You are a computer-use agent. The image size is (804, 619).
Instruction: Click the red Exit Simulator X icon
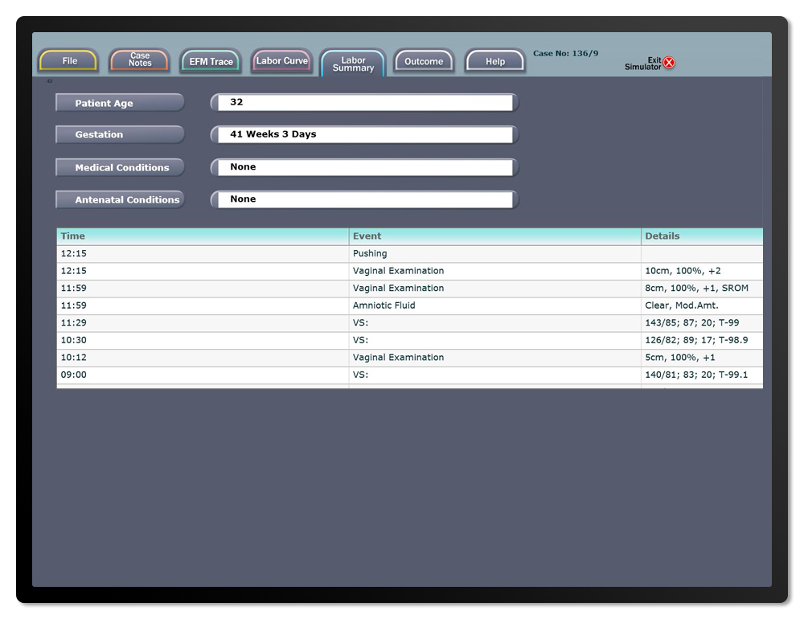tap(669, 63)
